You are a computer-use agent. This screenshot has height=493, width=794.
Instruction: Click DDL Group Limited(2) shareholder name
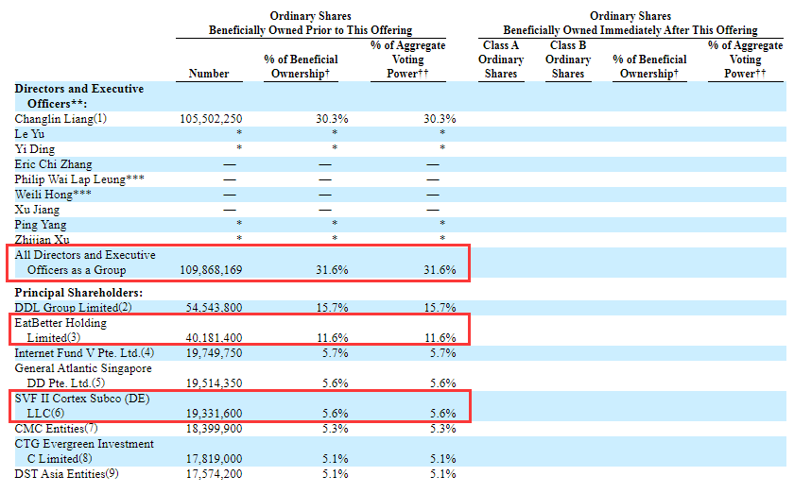coord(74,308)
